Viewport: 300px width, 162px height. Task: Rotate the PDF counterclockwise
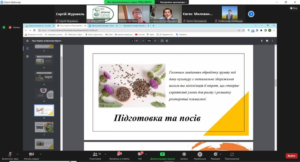pyautogui.click(x=167, y=41)
